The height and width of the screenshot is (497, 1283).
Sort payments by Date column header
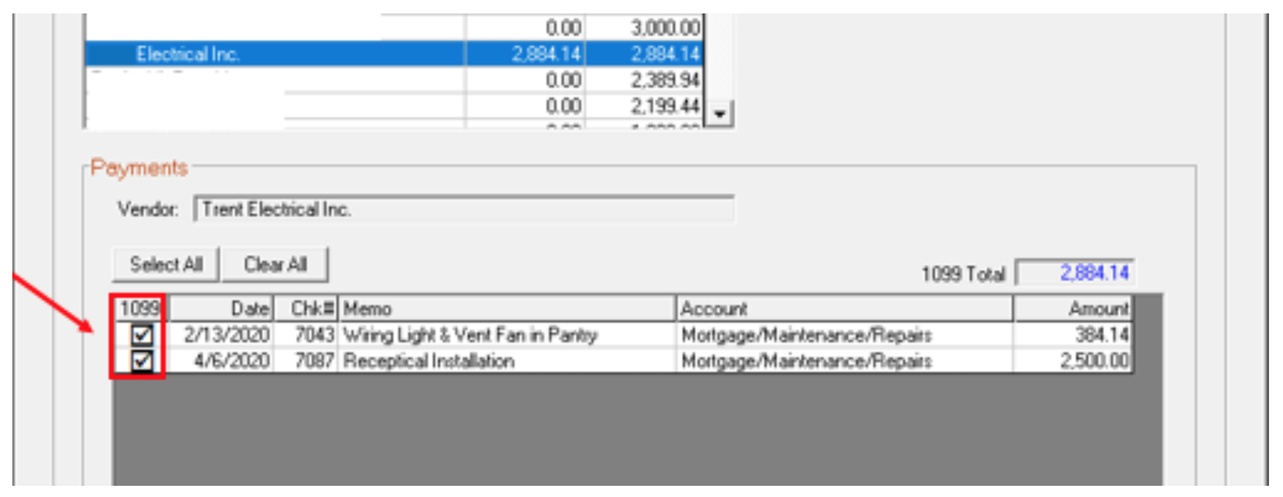pos(222,308)
